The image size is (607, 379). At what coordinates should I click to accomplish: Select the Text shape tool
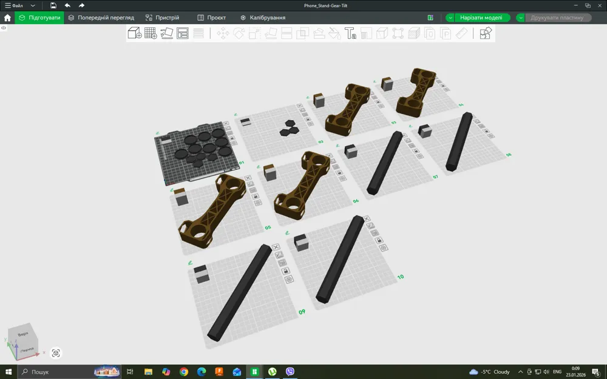[350, 33]
